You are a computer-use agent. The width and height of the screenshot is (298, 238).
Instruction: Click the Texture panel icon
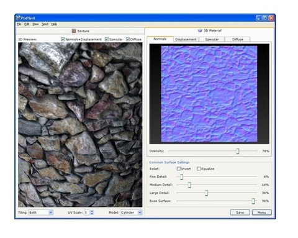(x=74, y=31)
